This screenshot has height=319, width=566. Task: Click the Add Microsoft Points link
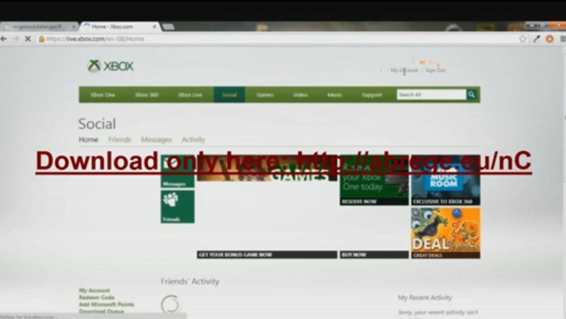tap(106, 305)
